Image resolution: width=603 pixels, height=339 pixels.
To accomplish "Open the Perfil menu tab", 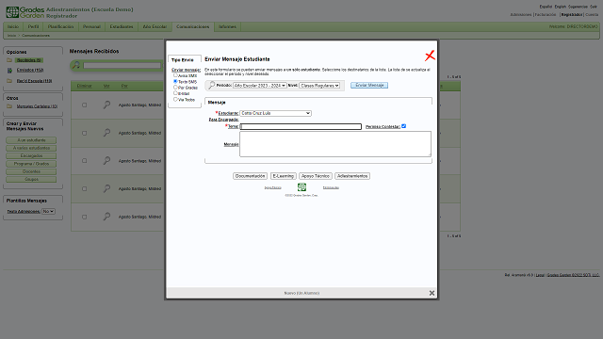I will 34,26.
